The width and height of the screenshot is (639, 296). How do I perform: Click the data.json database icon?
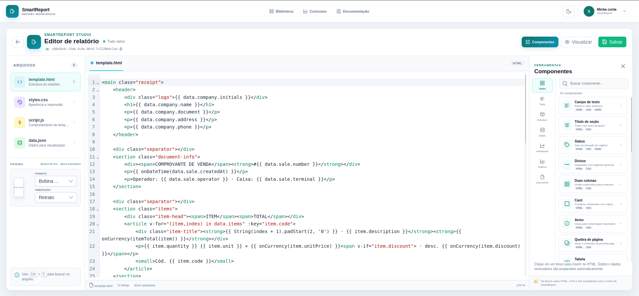(x=20, y=143)
